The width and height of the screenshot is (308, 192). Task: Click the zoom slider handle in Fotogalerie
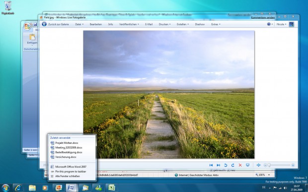(269, 165)
